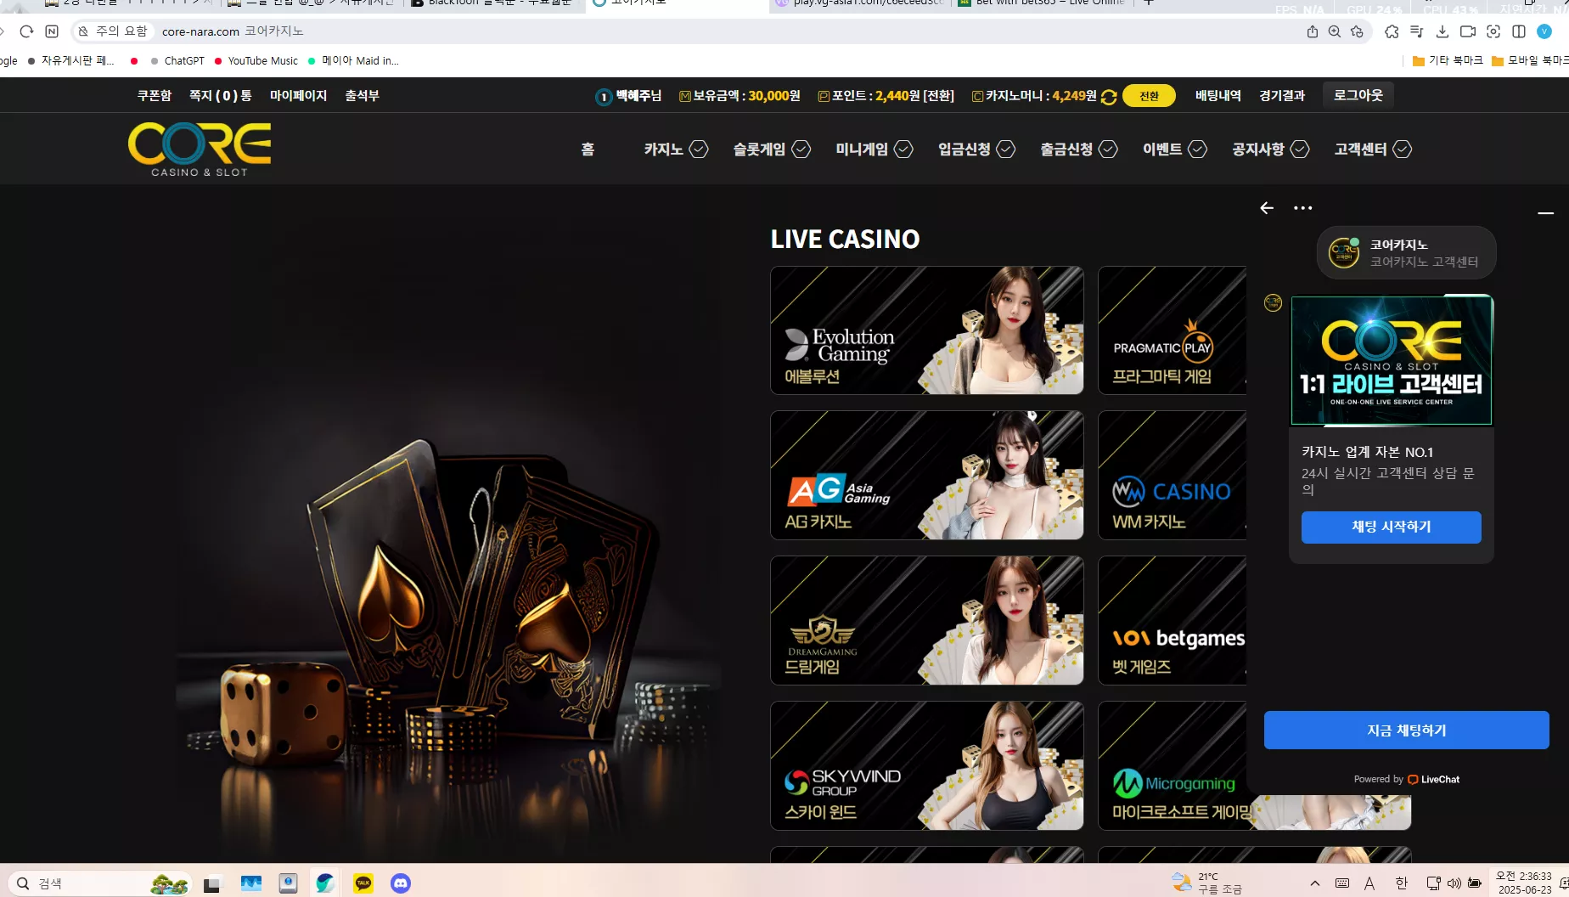Open the taskbar clock showing 2025-06-23
Viewport: 1569px width, 897px height.
pyautogui.click(x=1524, y=883)
